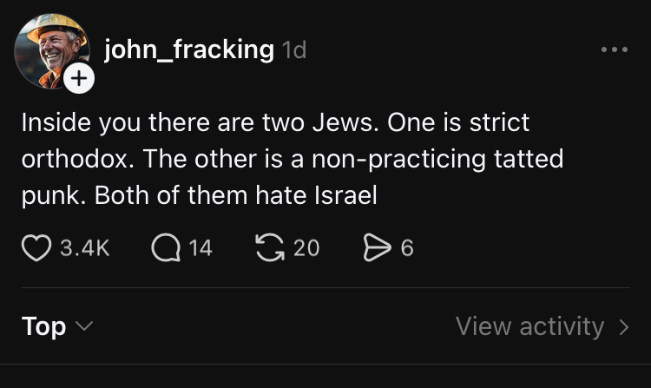The width and height of the screenshot is (651, 388).
Task: Visit the john_fracking username link
Action: 188,49
